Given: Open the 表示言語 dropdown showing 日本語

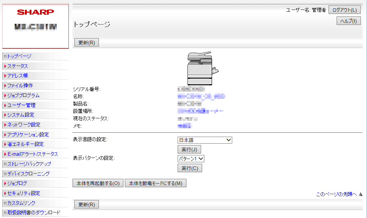Looking at the screenshot, I should [204, 140].
